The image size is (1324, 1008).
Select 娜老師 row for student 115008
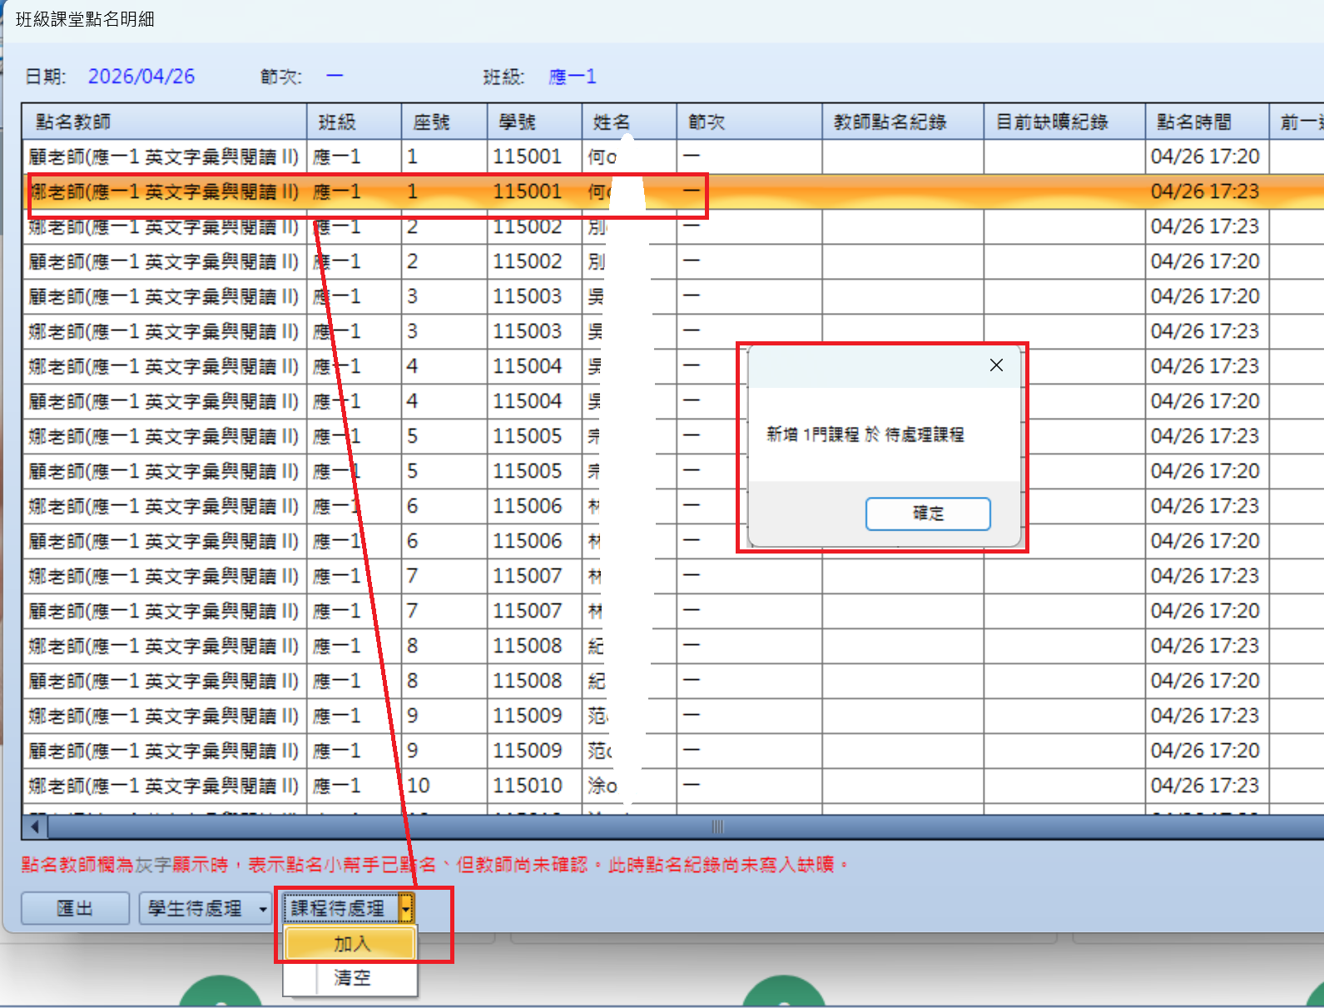[x=672, y=646]
